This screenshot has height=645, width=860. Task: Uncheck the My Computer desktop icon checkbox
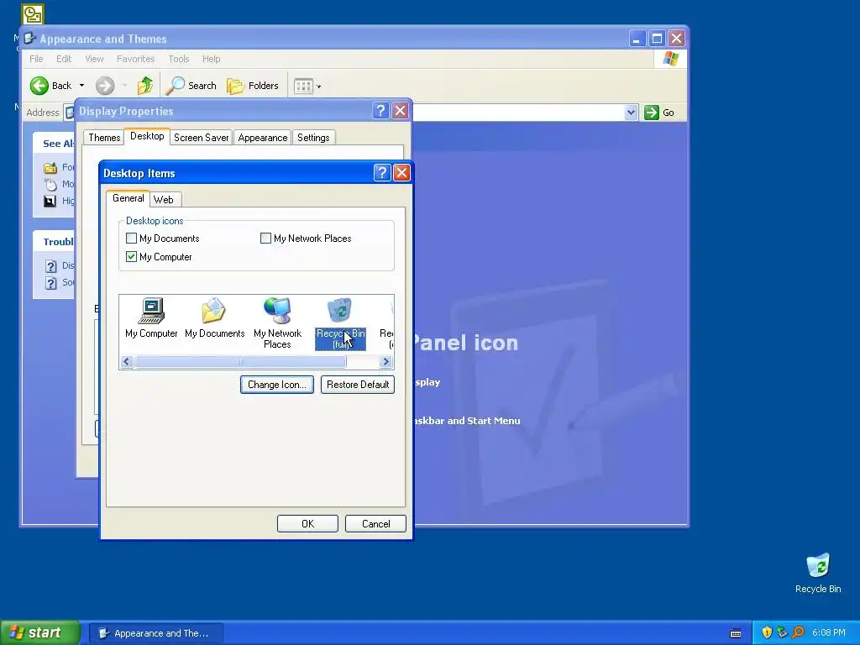tap(131, 257)
